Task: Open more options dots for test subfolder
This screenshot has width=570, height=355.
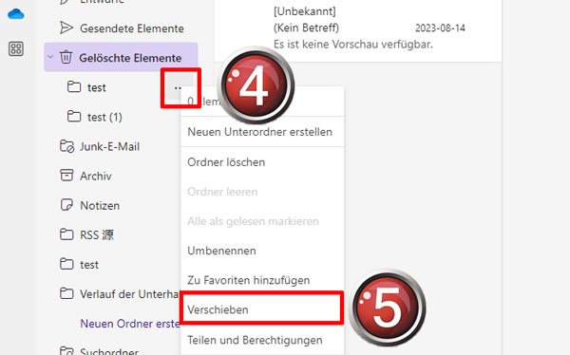Action: [x=178, y=88]
